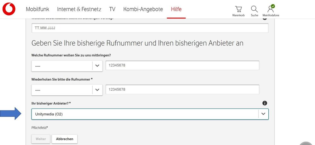Click the repeat phone number input field
The height and width of the screenshot is (145, 315).
click(182, 89)
